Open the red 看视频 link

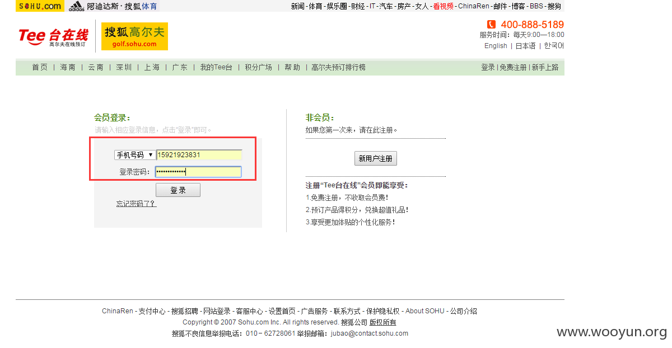(443, 6)
